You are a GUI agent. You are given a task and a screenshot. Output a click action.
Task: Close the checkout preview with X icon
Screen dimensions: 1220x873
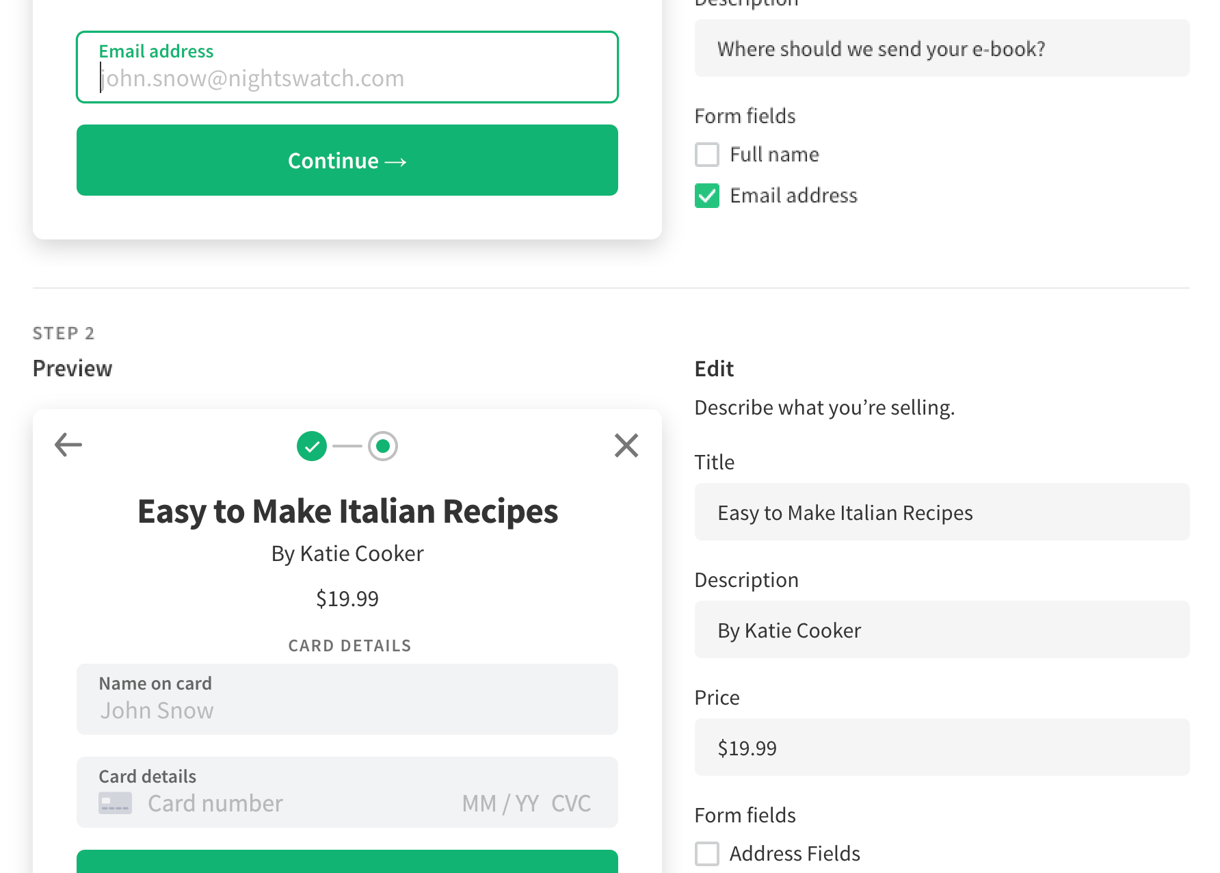click(x=626, y=445)
